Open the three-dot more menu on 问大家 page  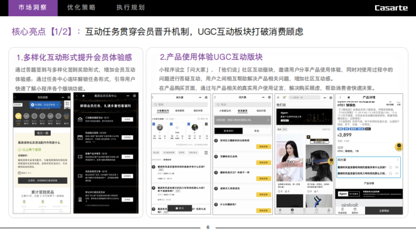coord(200,97)
